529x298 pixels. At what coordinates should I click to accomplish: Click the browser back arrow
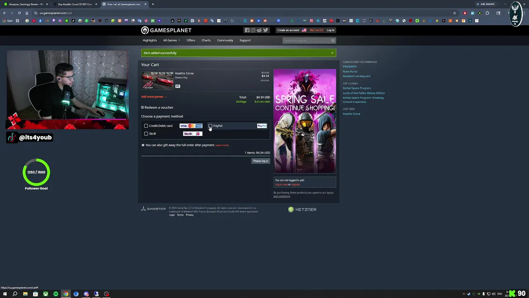5,13
